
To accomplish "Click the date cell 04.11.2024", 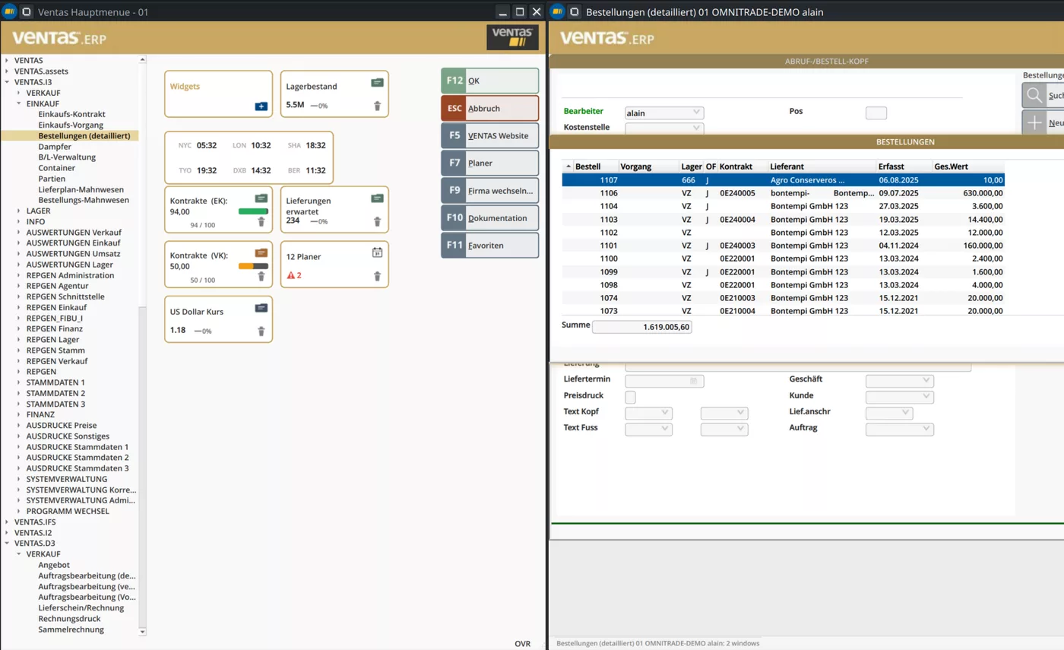I will [x=899, y=246].
